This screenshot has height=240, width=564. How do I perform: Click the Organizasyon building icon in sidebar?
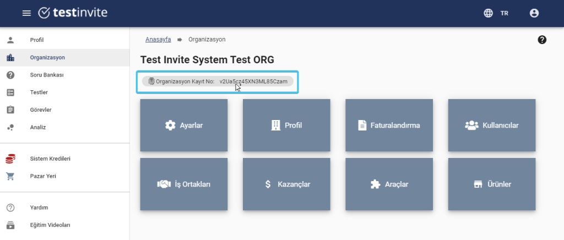point(10,57)
